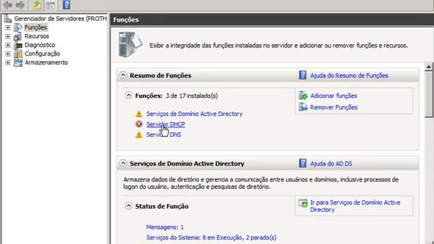434x244 pixels.
Task: Click the help icon next to Ajuda do Resumo de Funções
Action: [x=303, y=75]
